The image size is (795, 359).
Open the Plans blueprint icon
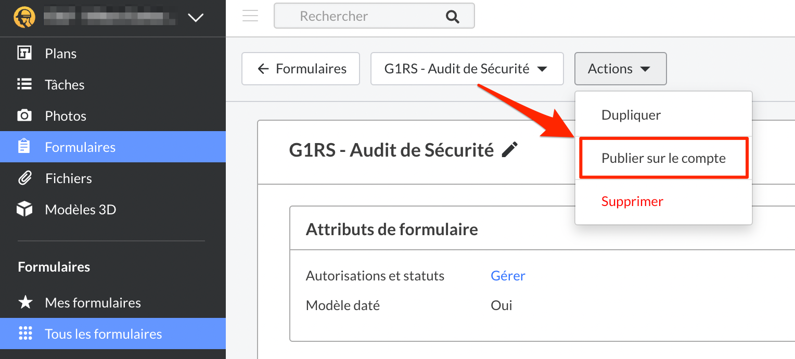24,53
